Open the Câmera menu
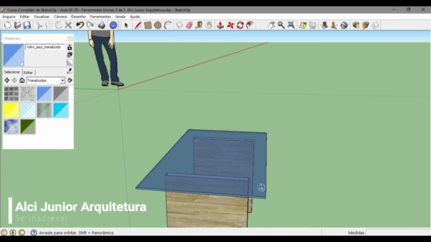This screenshot has height=242, width=431. 60,17
